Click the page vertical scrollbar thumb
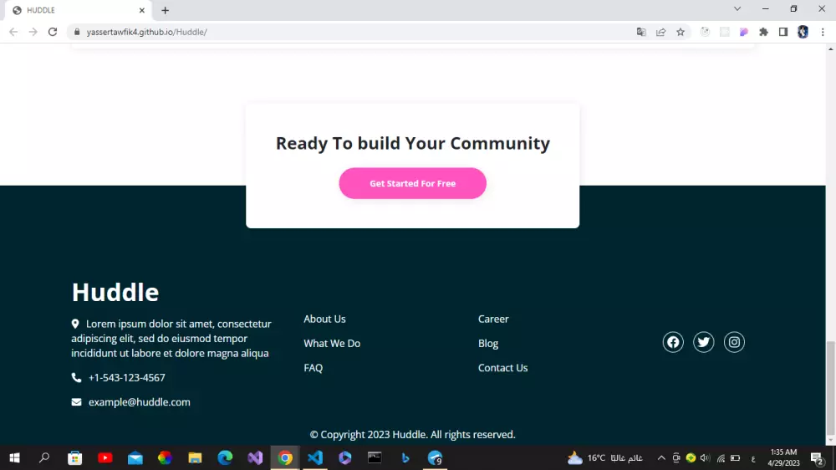This screenshot has height=470, width=836. pos(831,388)
